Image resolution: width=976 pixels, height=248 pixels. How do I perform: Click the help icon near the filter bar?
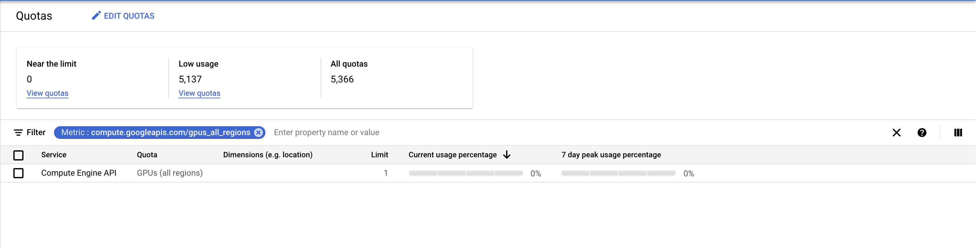922,133
